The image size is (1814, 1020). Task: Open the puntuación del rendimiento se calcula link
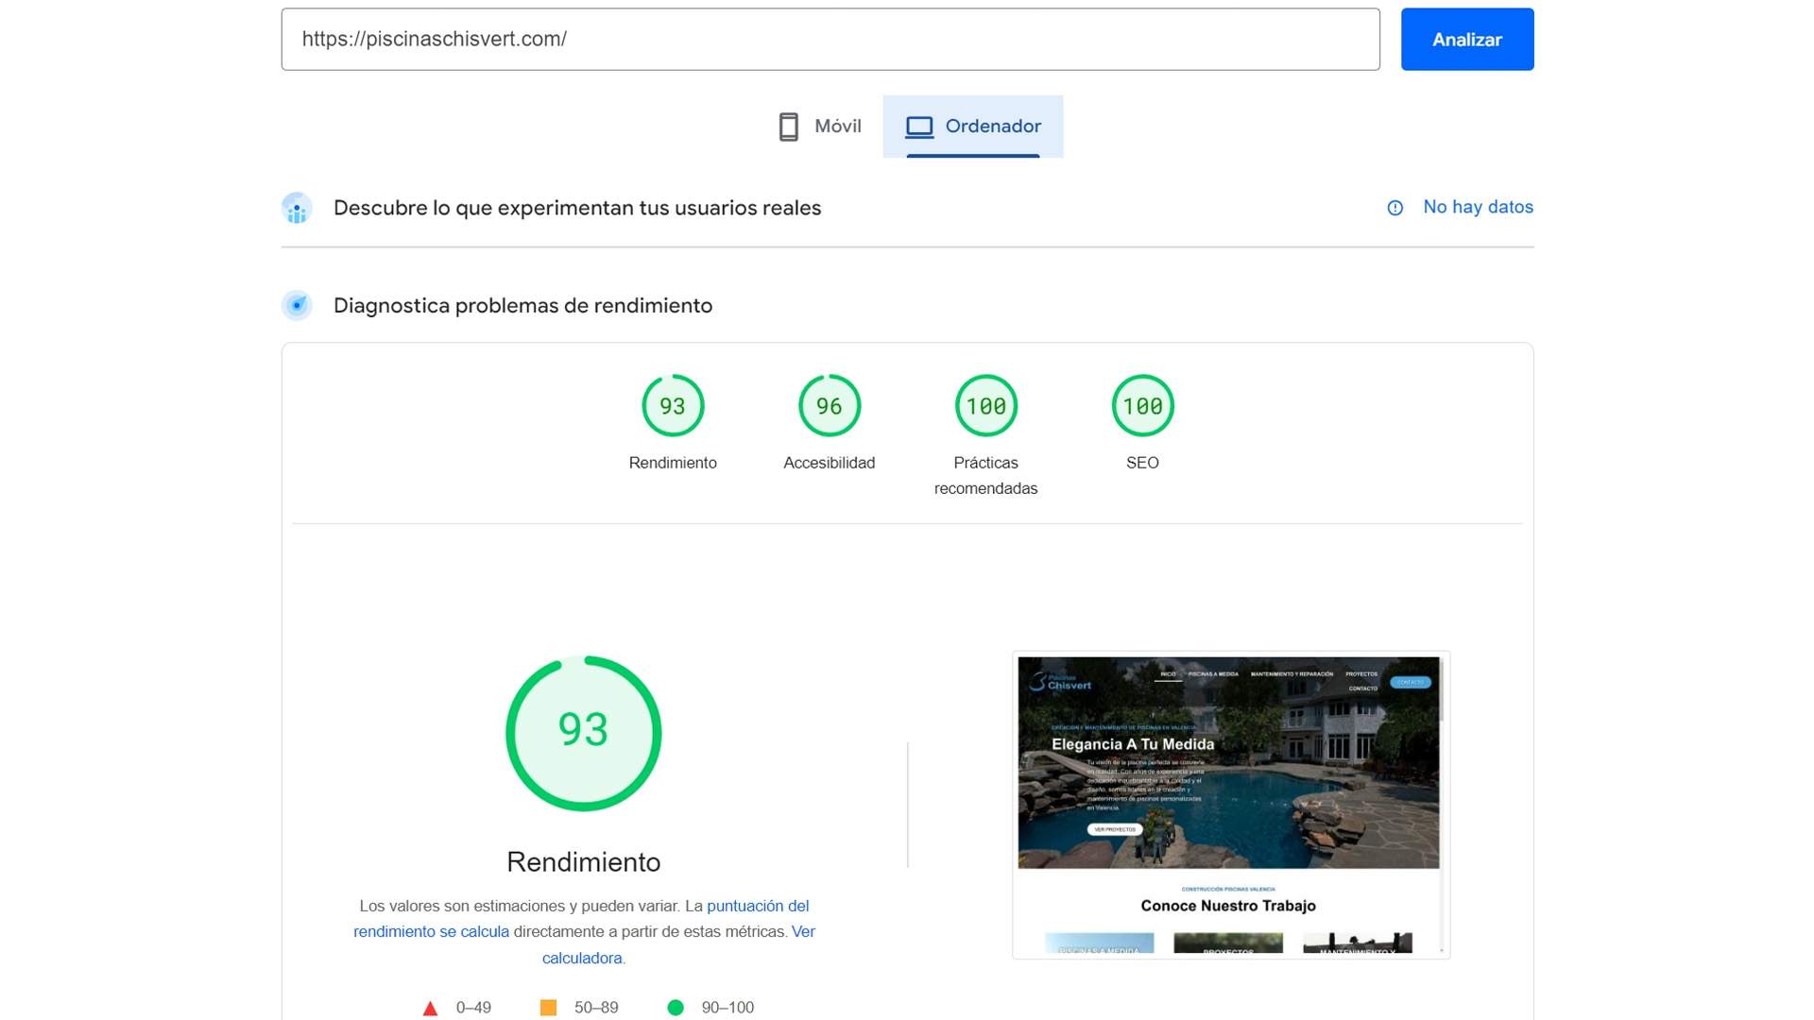[757, 906]
